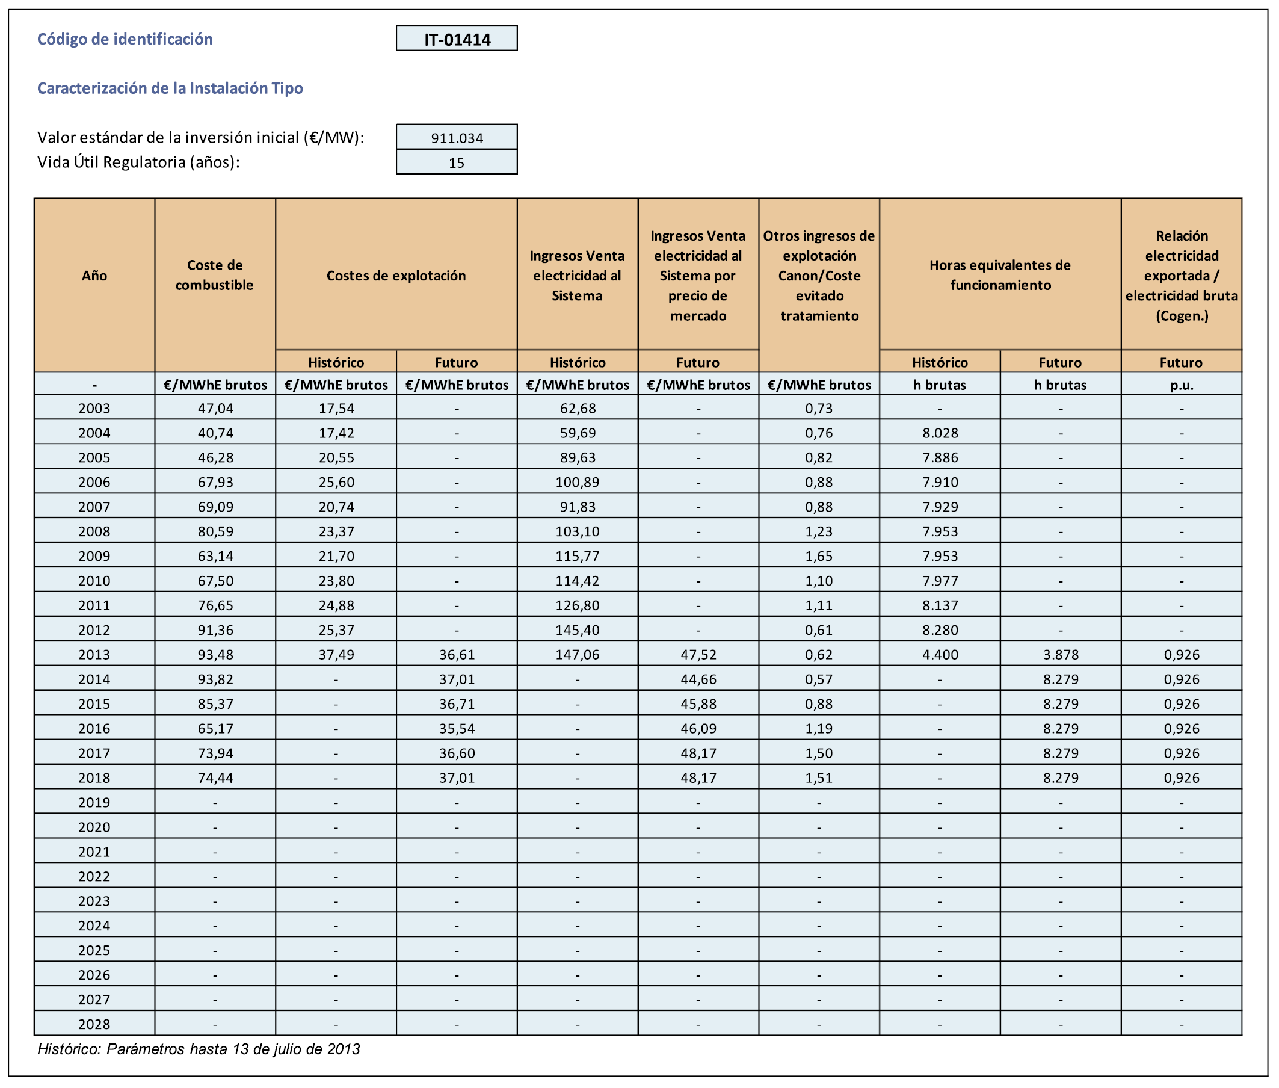Select the 911.034 initial investment value
1279x1088 pixels.
coord(457,138)
